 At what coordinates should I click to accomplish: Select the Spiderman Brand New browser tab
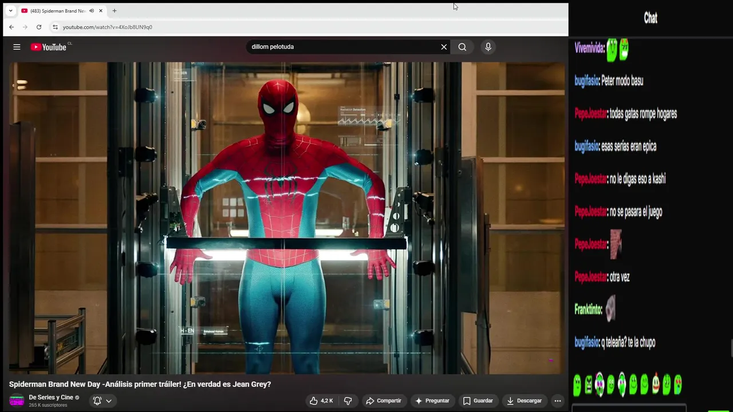pos(57,11)
